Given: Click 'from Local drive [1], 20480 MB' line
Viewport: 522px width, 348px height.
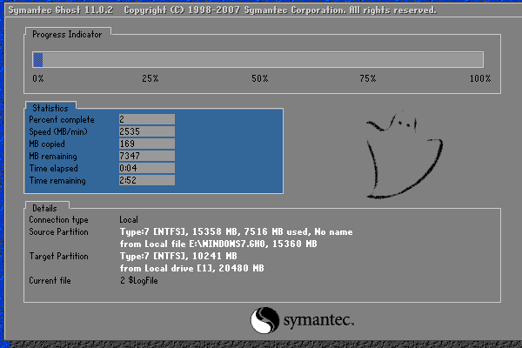Looking at the screenshot, I should point(191,269).
